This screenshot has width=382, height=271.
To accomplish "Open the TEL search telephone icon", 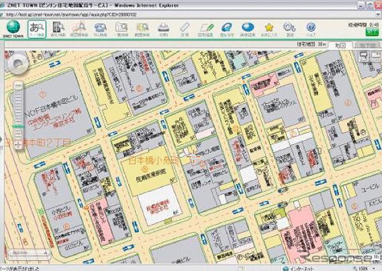I will (x=101, y=30).
